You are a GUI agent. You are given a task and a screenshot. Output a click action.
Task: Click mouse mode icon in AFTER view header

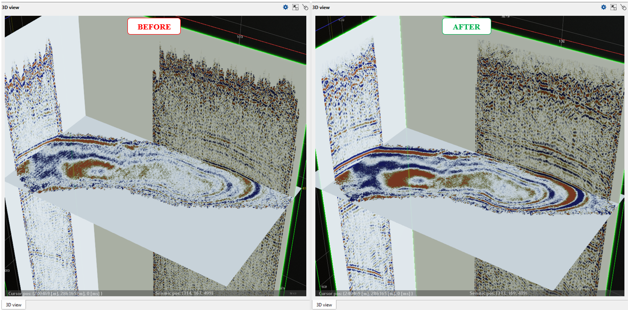(x=623, y=7)
